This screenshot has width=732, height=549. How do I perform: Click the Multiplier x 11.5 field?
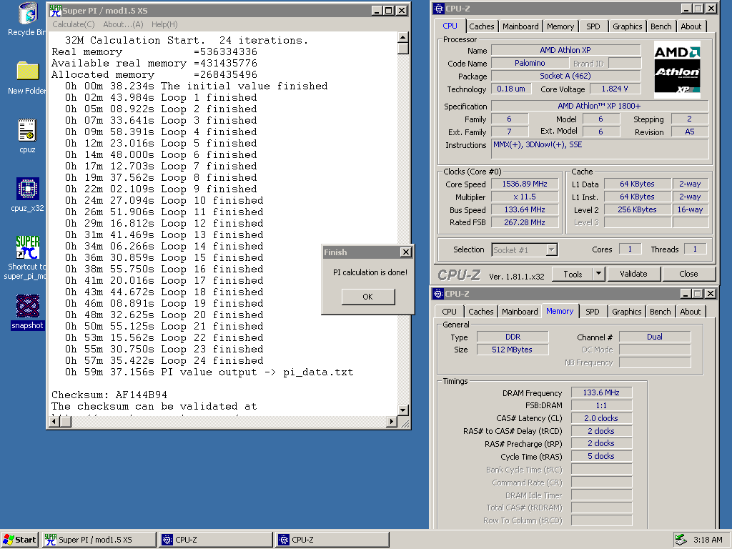pyautogui.click(x=524, y=197)
